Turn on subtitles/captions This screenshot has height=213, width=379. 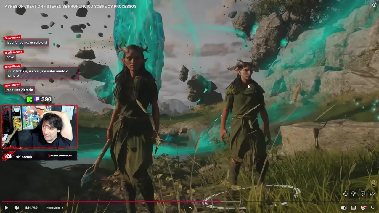pyautogui.click(x=353, y=208)
